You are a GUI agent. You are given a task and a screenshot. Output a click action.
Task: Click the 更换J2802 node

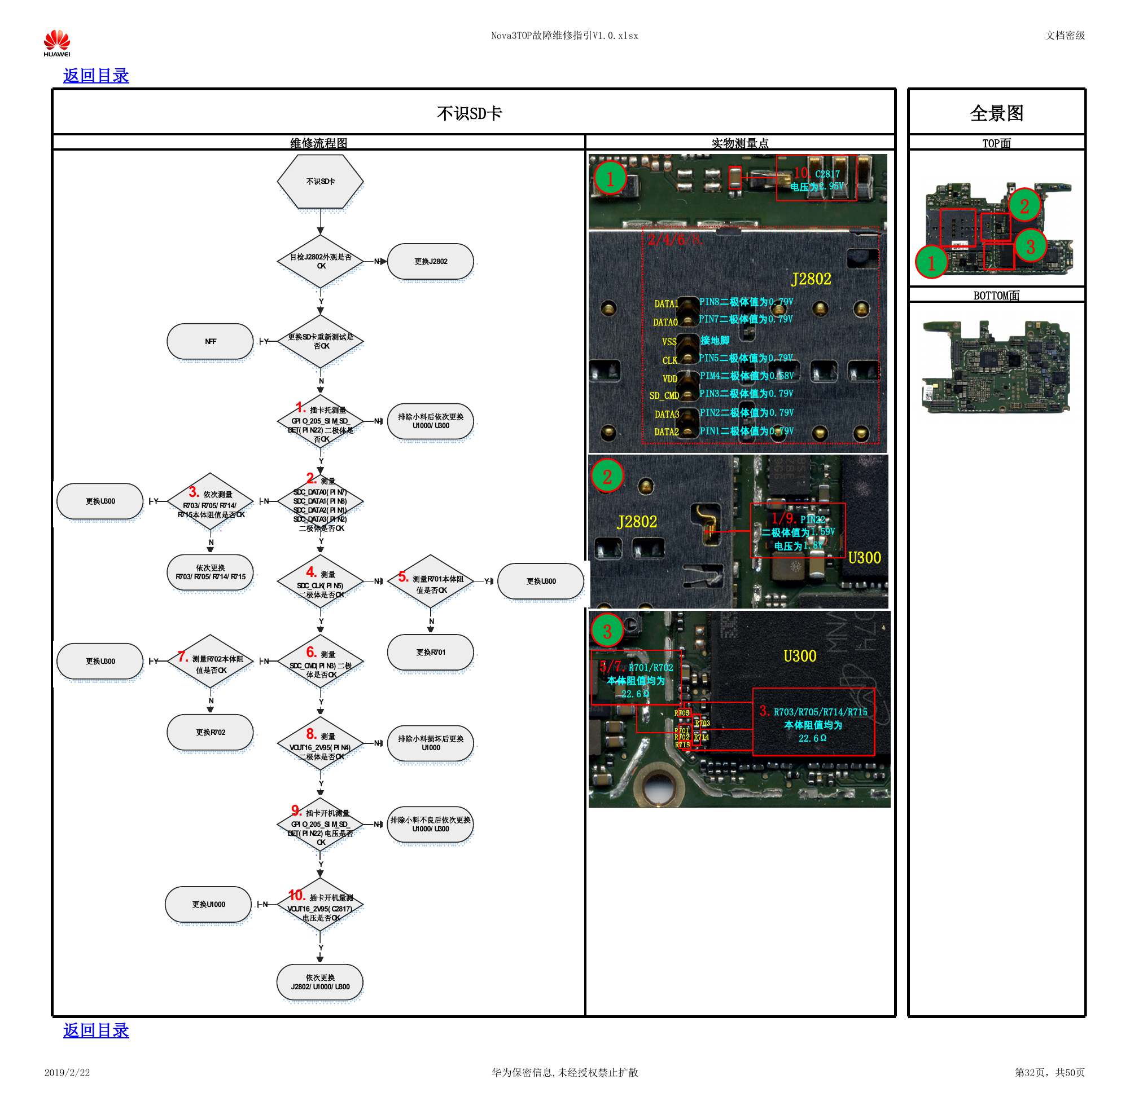[x=431, y=261]
